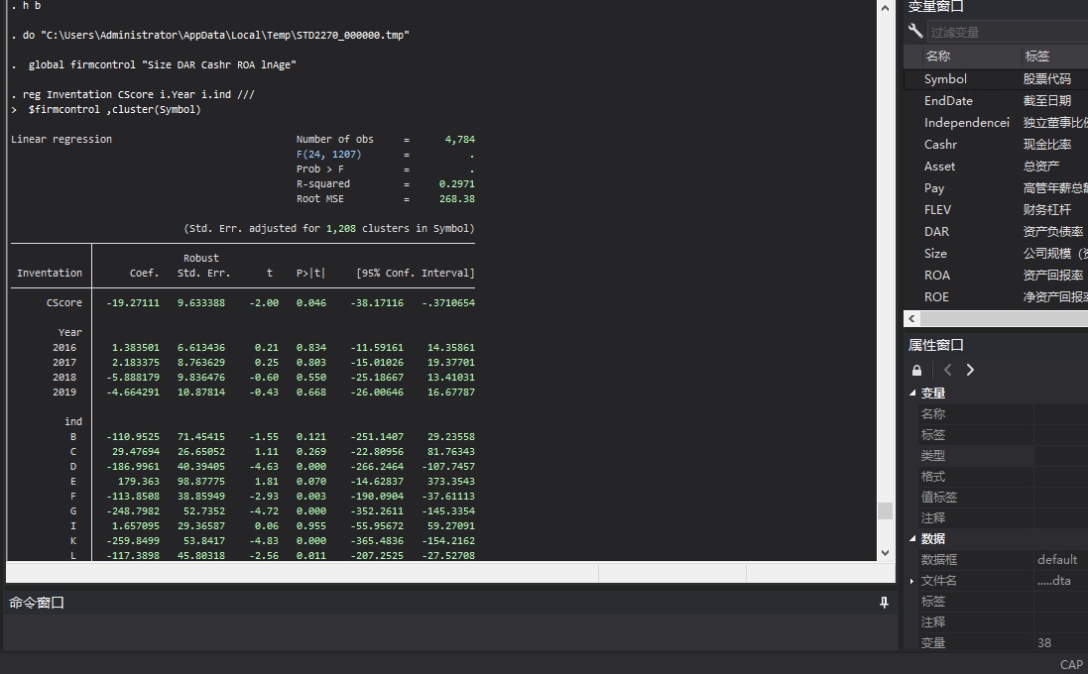Click the Root MSE value 268.38
Screen dimensions: 1088x674
coord(456,199)
